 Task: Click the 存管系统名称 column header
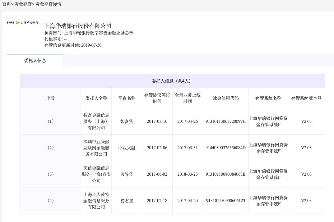268,98
